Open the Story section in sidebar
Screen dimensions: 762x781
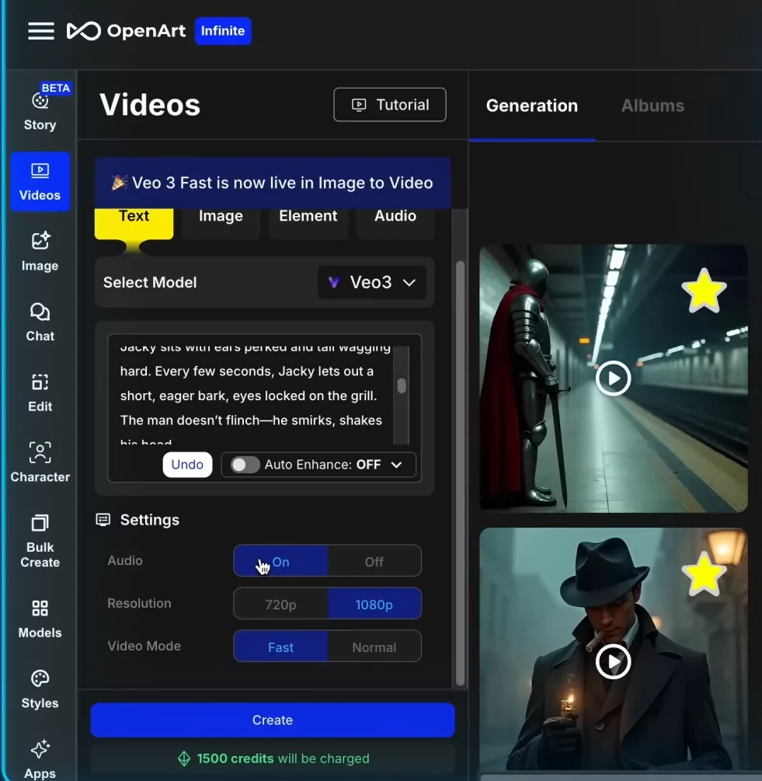40,110
